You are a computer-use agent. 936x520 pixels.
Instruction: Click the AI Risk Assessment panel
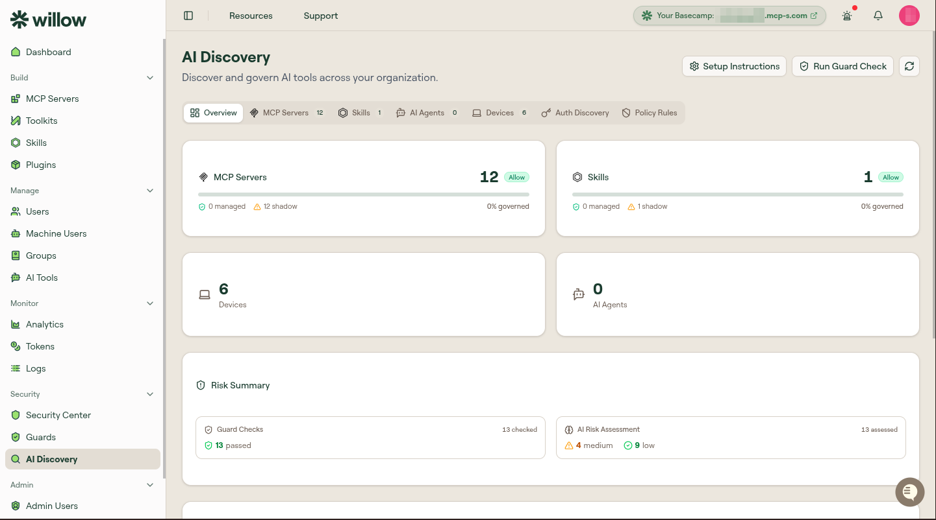731,438
